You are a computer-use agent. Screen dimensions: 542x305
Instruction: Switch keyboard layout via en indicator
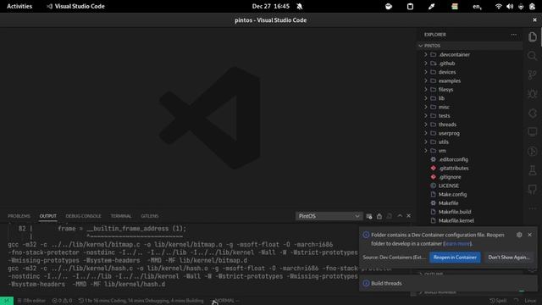(477, 6)
